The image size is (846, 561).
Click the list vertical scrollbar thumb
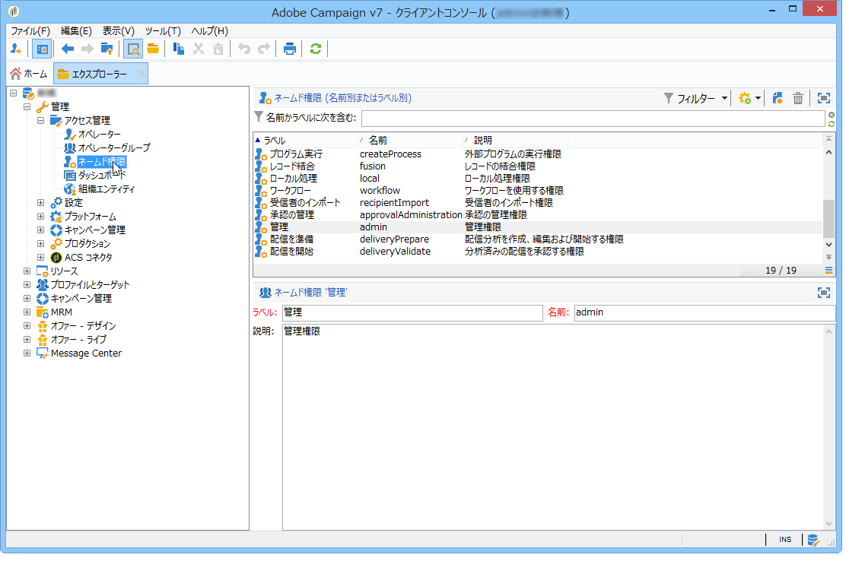[x=829, y=218]
